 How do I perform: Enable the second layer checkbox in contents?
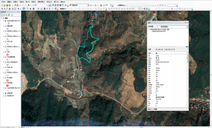[x=6, y=26]
